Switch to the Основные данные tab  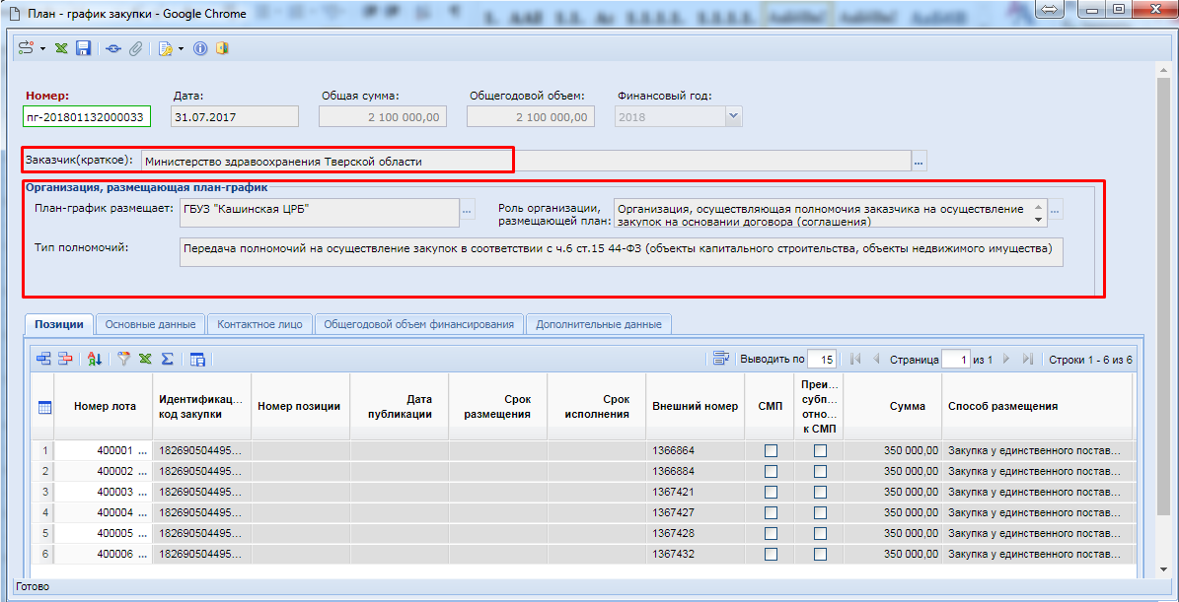(x=151, y=324)
